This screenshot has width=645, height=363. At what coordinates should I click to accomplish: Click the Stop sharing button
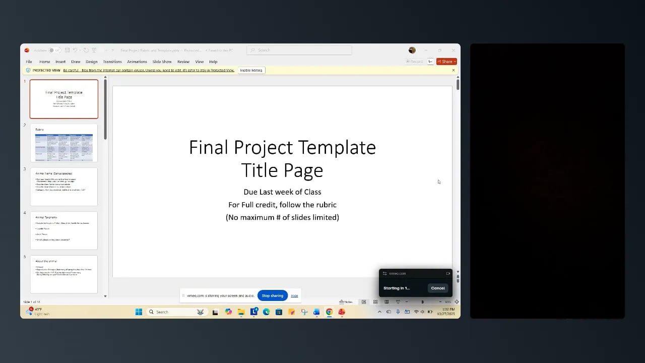tap(273, 295)
